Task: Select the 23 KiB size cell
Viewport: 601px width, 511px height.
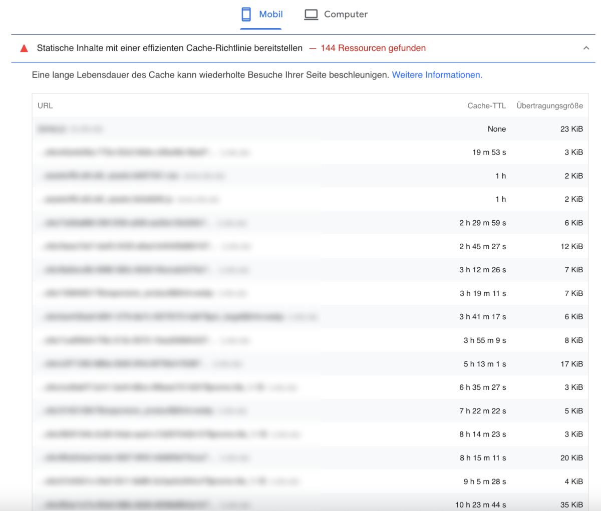Action: (x=571, y=129)
